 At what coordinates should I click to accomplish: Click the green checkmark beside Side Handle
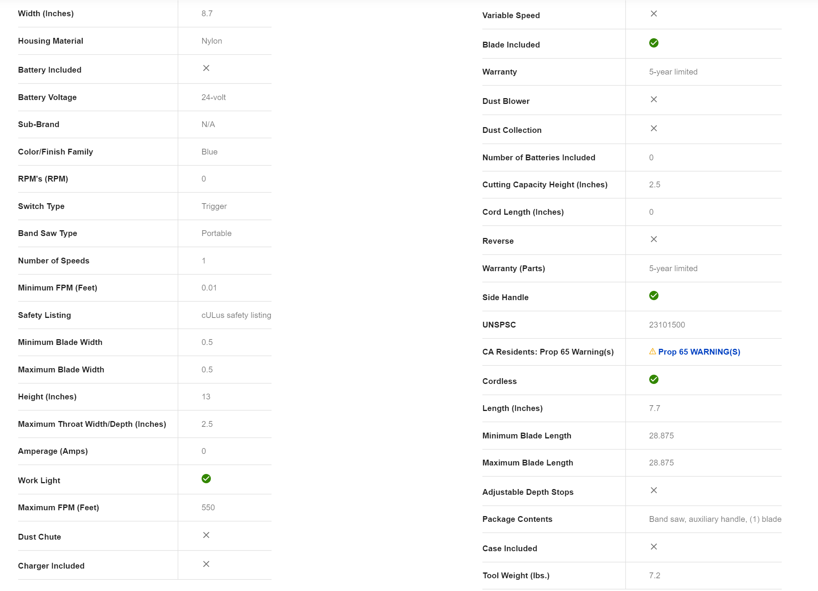(x=653, y=295)
